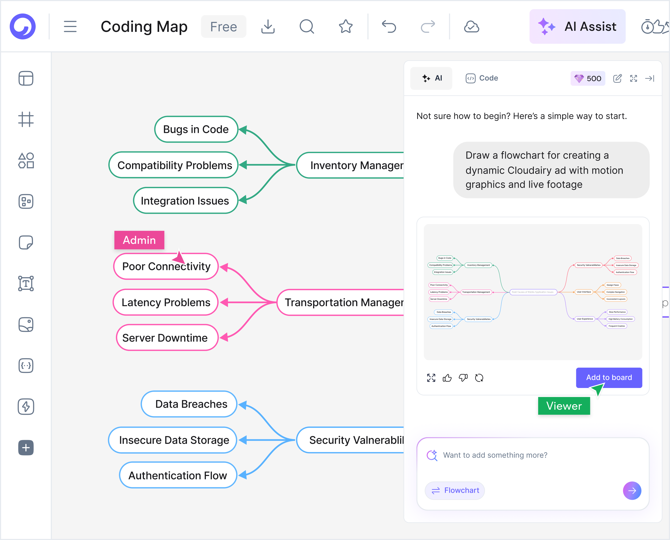Switch to the Code tab

click(x=482, y=78)
